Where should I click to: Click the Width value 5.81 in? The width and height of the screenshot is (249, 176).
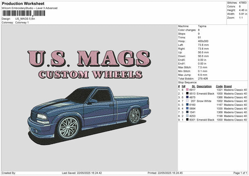click(x=243, y=14)
